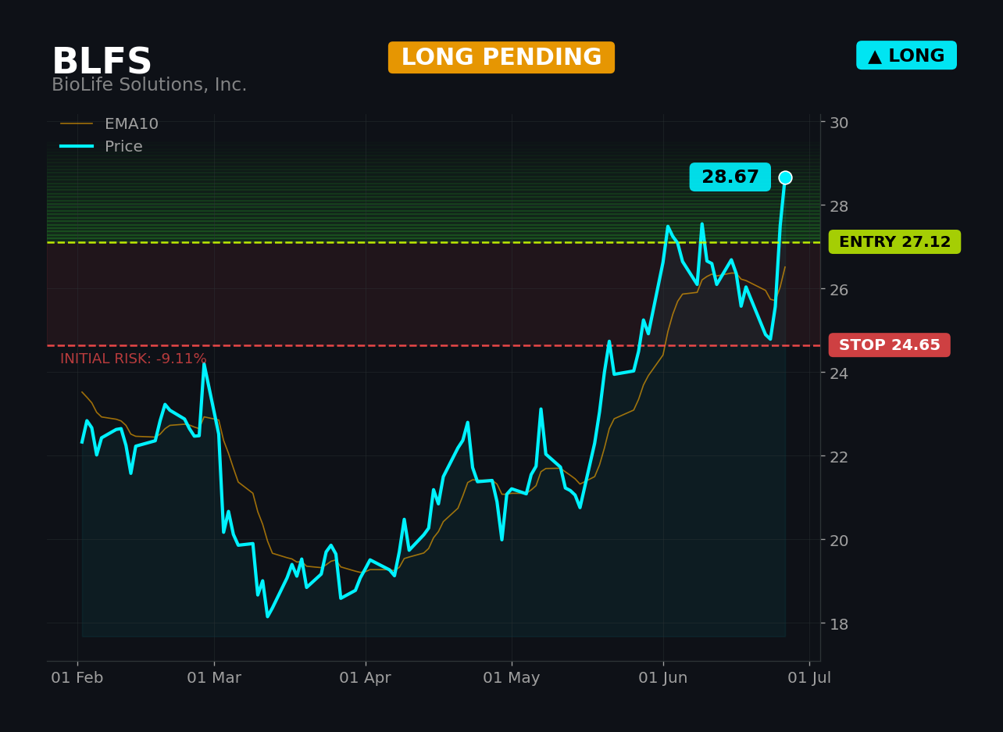The width and height of the screenshot is (1003, 732).
Task: Select the 01 Jun date axis label
Action: 663,678
